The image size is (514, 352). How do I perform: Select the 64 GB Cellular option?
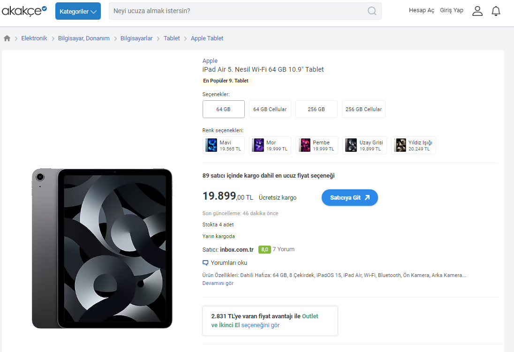click(x=270, y=109)
